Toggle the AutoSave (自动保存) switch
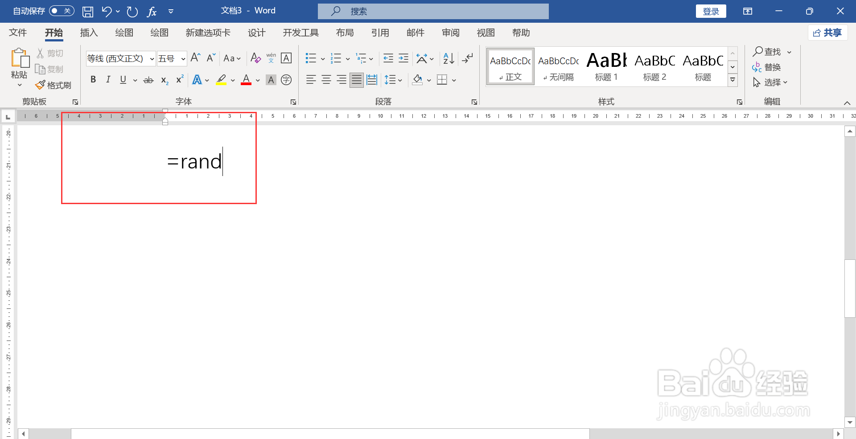This screenshot has width=856, height=439. [62, 11]
